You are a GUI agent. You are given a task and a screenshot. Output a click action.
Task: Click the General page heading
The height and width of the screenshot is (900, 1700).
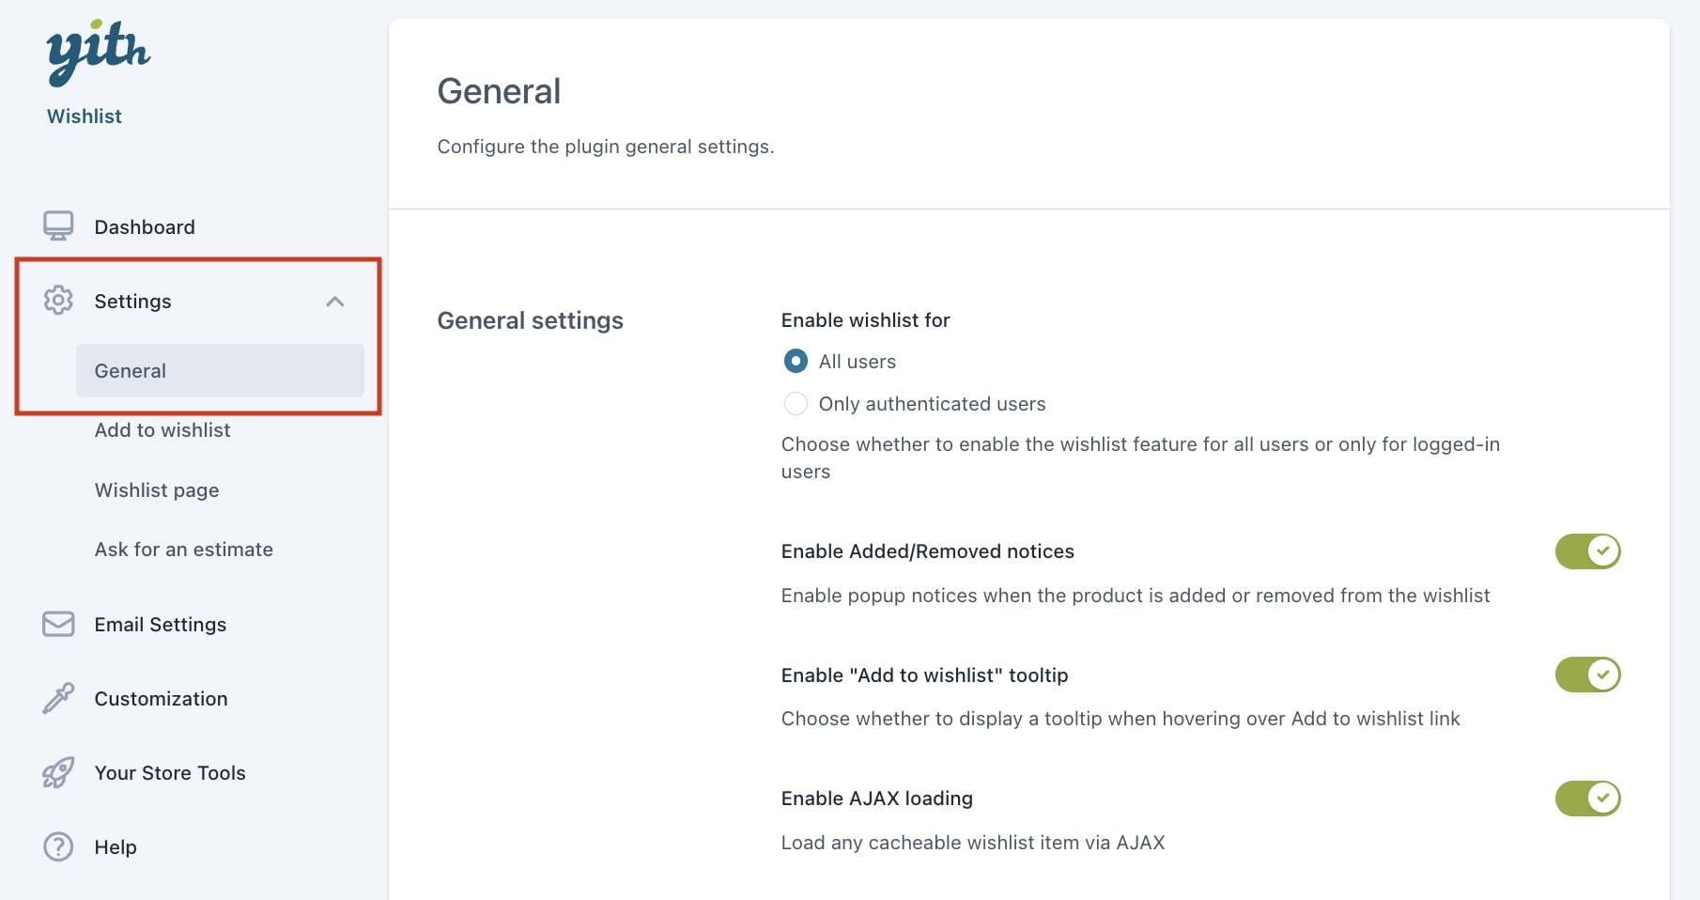[x=499, y=91]
